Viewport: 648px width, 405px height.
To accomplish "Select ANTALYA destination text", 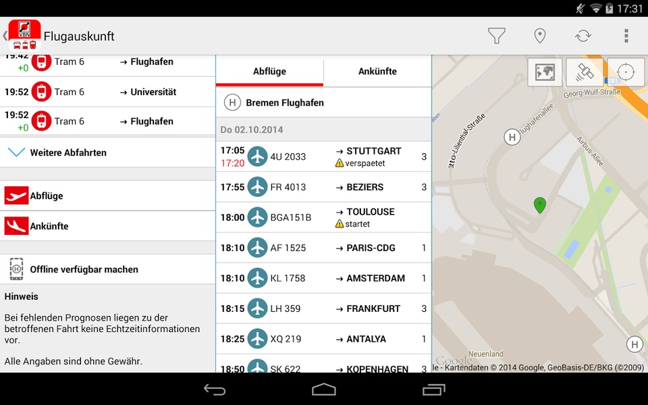I will (x=366, y=339).
